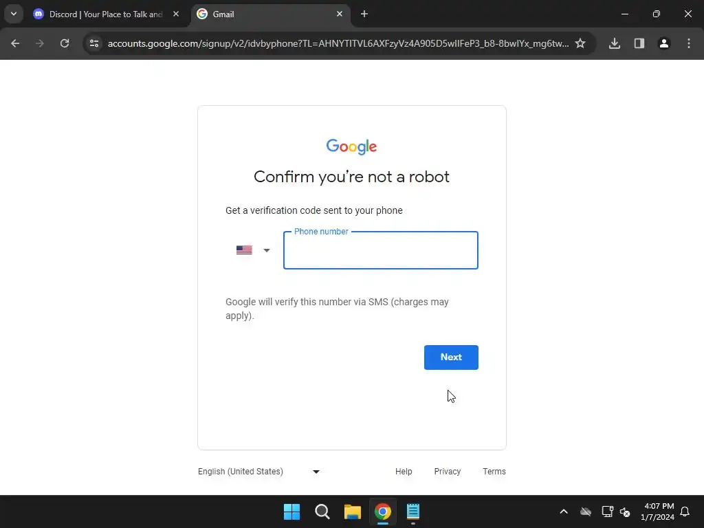Click the Google logo
704x528 pixels.
(351, 146)
